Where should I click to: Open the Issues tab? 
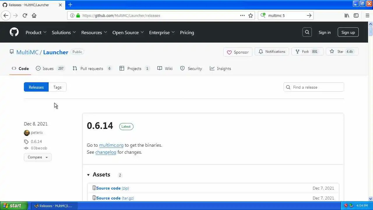50,69
